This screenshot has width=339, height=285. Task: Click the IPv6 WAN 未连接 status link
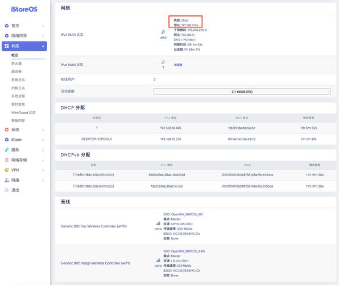(178, 65)
